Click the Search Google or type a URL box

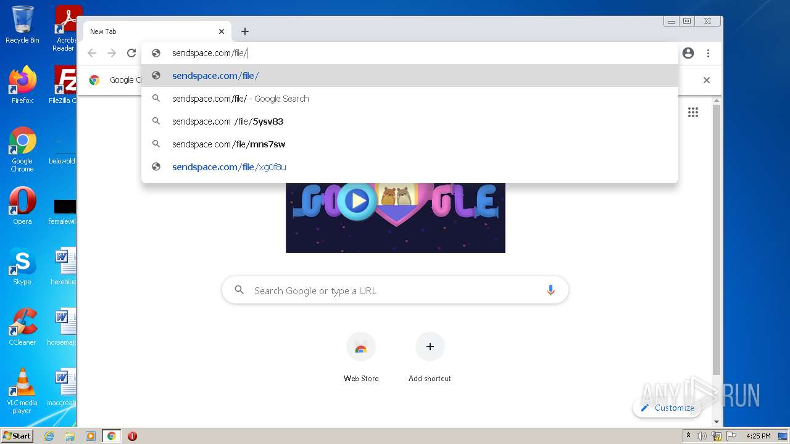(395, 290)
